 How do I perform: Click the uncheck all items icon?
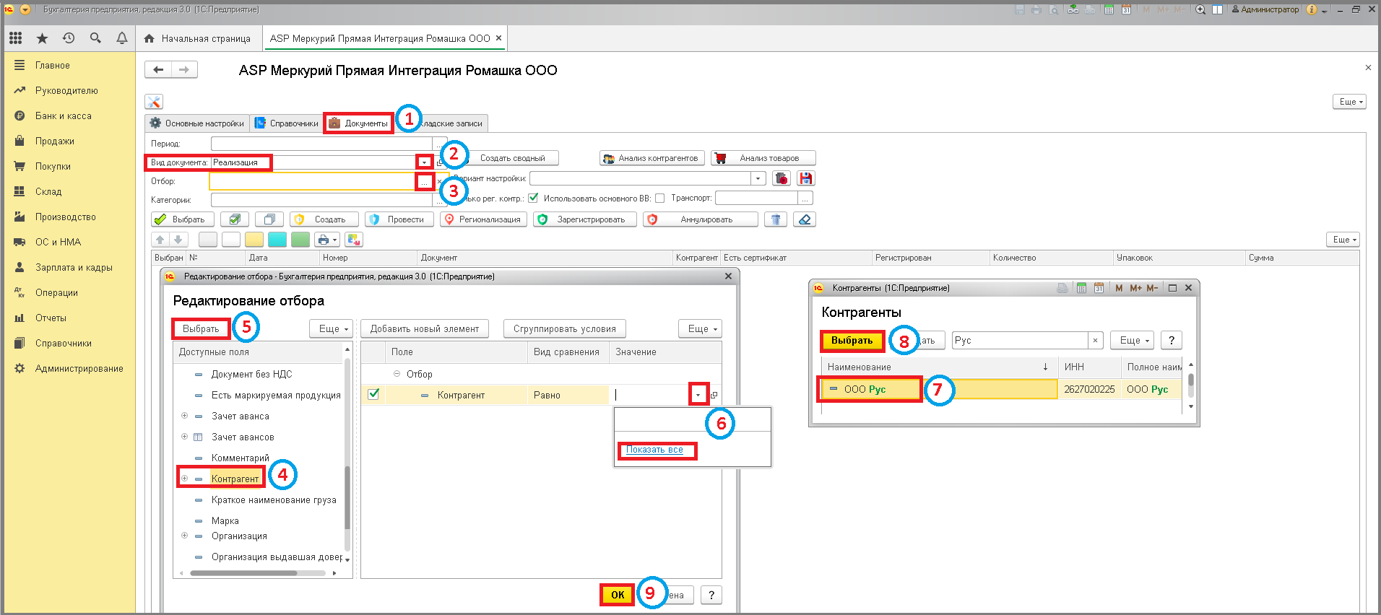269,219
